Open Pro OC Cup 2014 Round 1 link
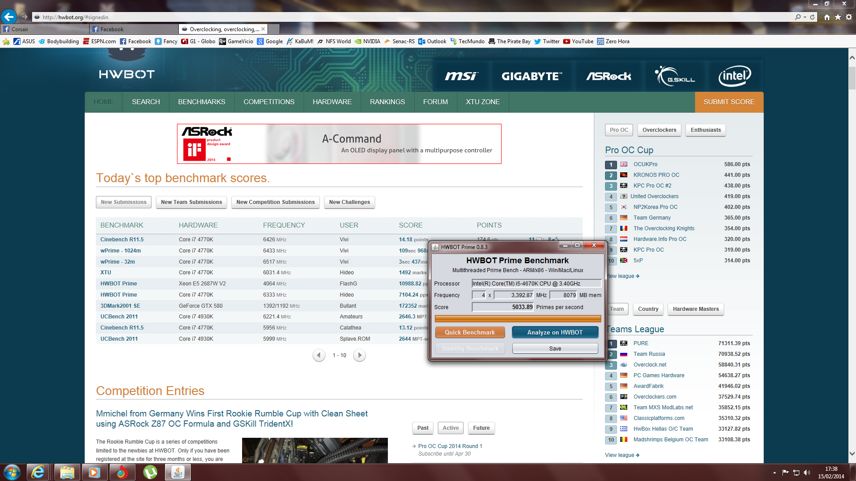The image size is (856, 481). [x=450, y=446]
